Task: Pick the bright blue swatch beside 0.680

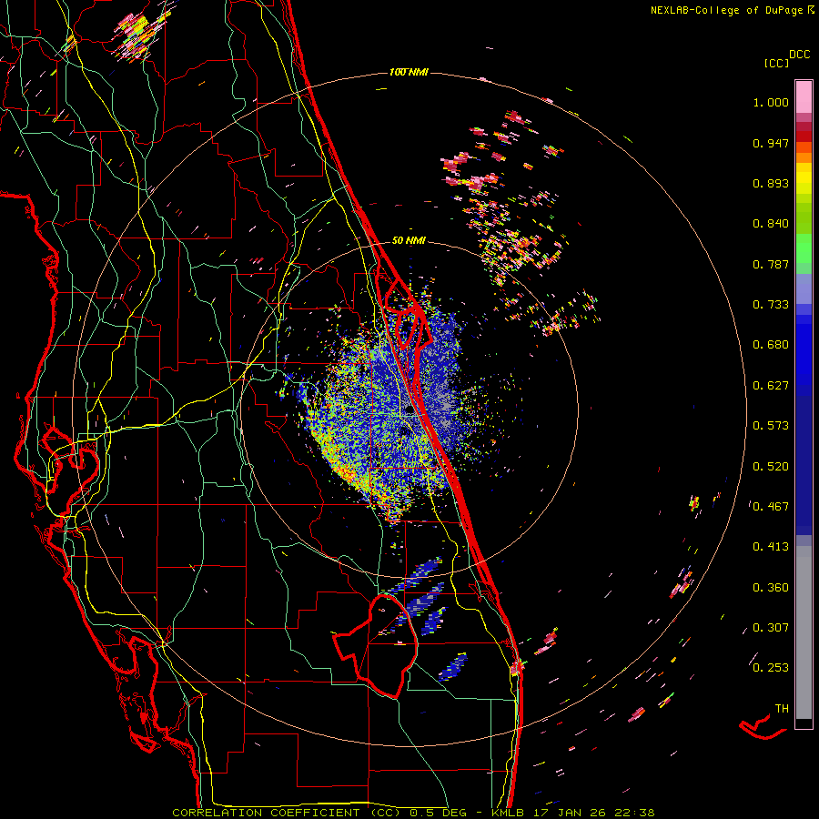Action: (804, 350)
